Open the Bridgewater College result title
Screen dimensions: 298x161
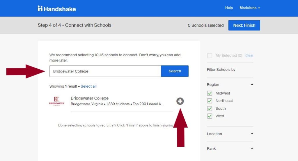(90, 98)
